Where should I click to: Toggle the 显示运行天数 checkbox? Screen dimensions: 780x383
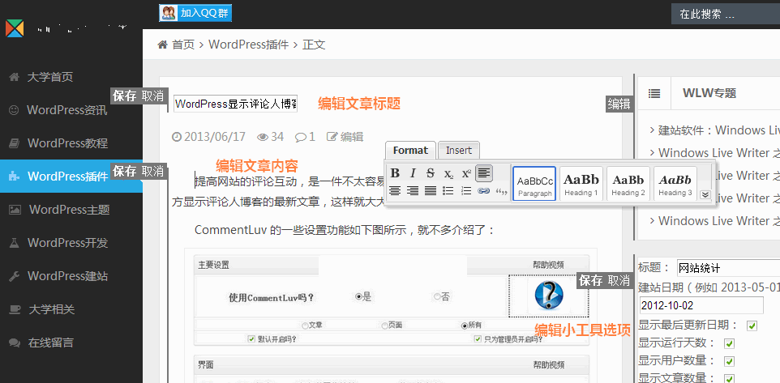(729, 344)
